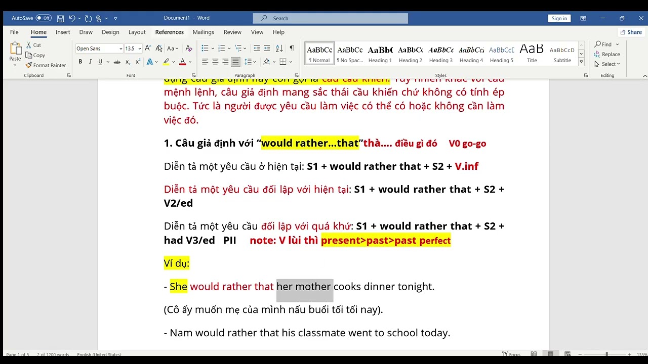Toggle Underline formatting

tap(100, 62)
